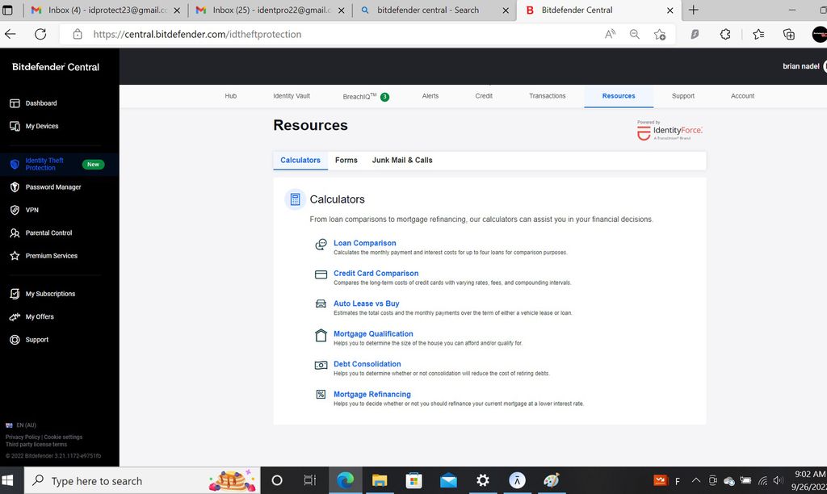
Task: Open Premium Services
Action: (x=52, y=256)
